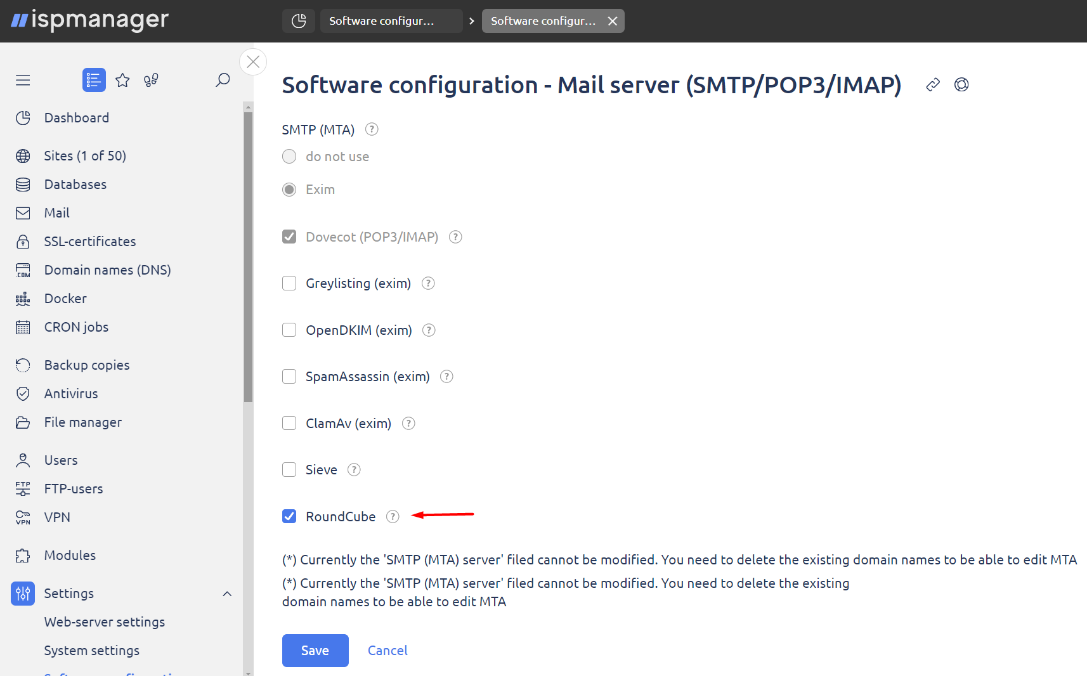Show help for OpenDKIM (exim)

pyautogui.click(x=429, y=330)
